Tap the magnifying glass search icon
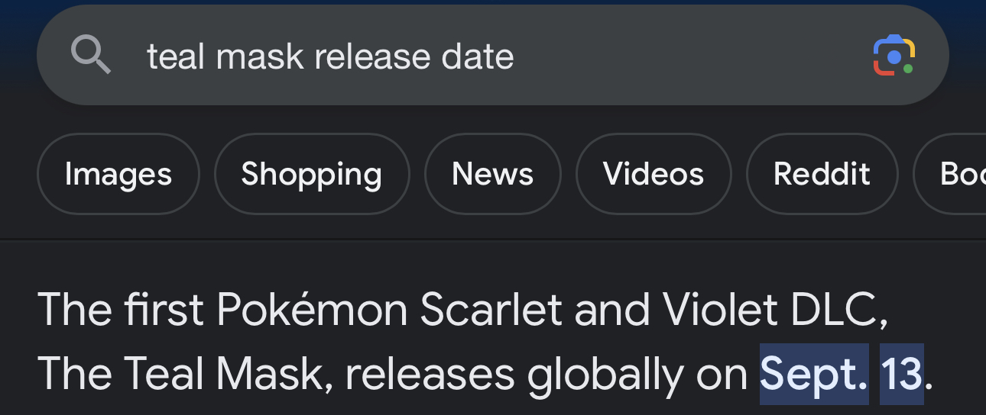This screenshot has height=415, width=986. pos(91,56)
